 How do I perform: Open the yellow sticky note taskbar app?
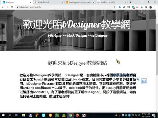click(x=50, y=115)
